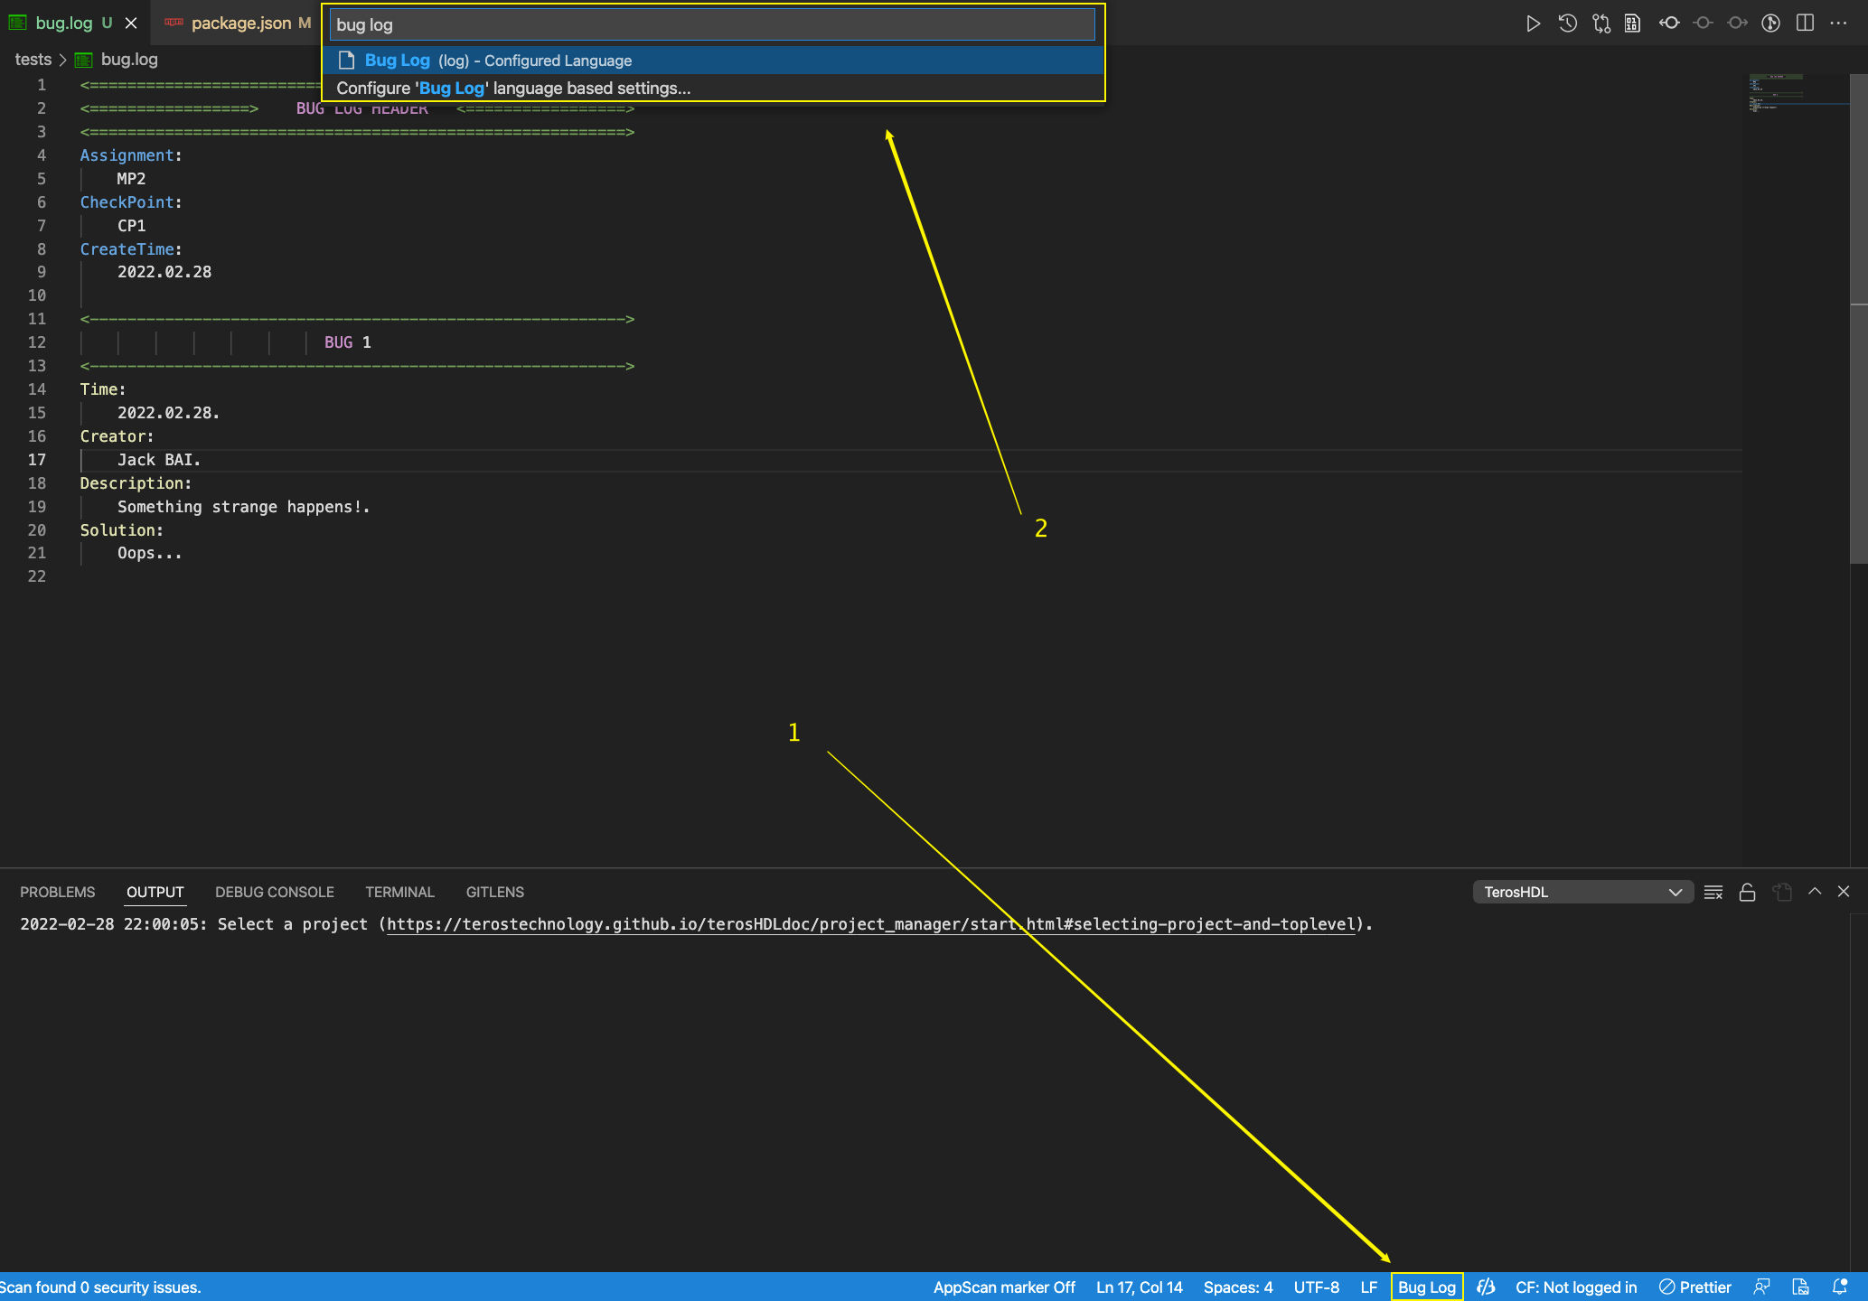This screenshot has width=1868, height=1301.
Task: Toggle AppScan marker Off status item
Action: [x=1003, y=1287]
